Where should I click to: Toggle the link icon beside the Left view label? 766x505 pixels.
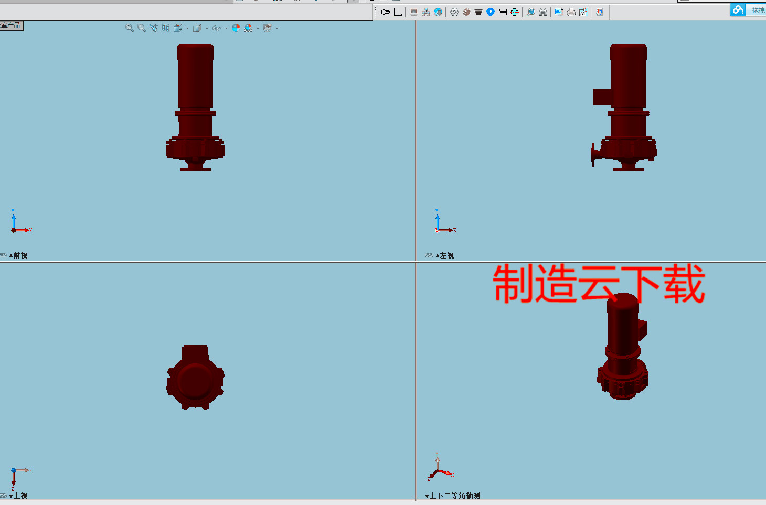pos(429,255)
